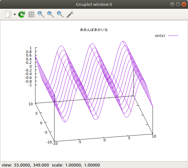Close the Gnuplot window
Screen dimensions: 188x168
(x=184, y=5)
